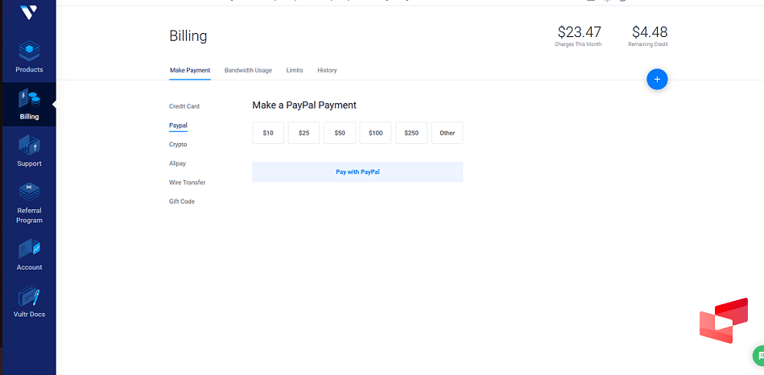This screenshot has height=375, width=764.
Task: Open the Referral Program page
Action: click(29, 203)
